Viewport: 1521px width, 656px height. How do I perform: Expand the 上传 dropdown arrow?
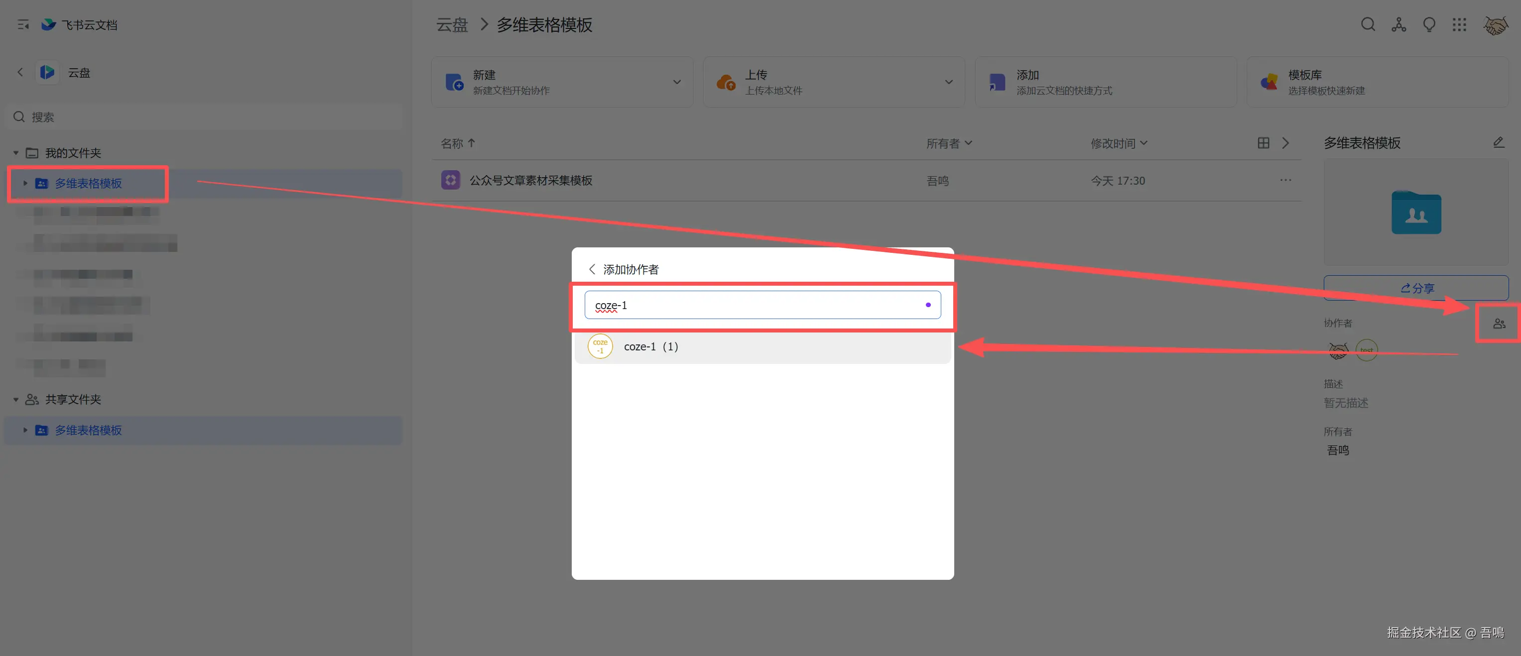948,82
